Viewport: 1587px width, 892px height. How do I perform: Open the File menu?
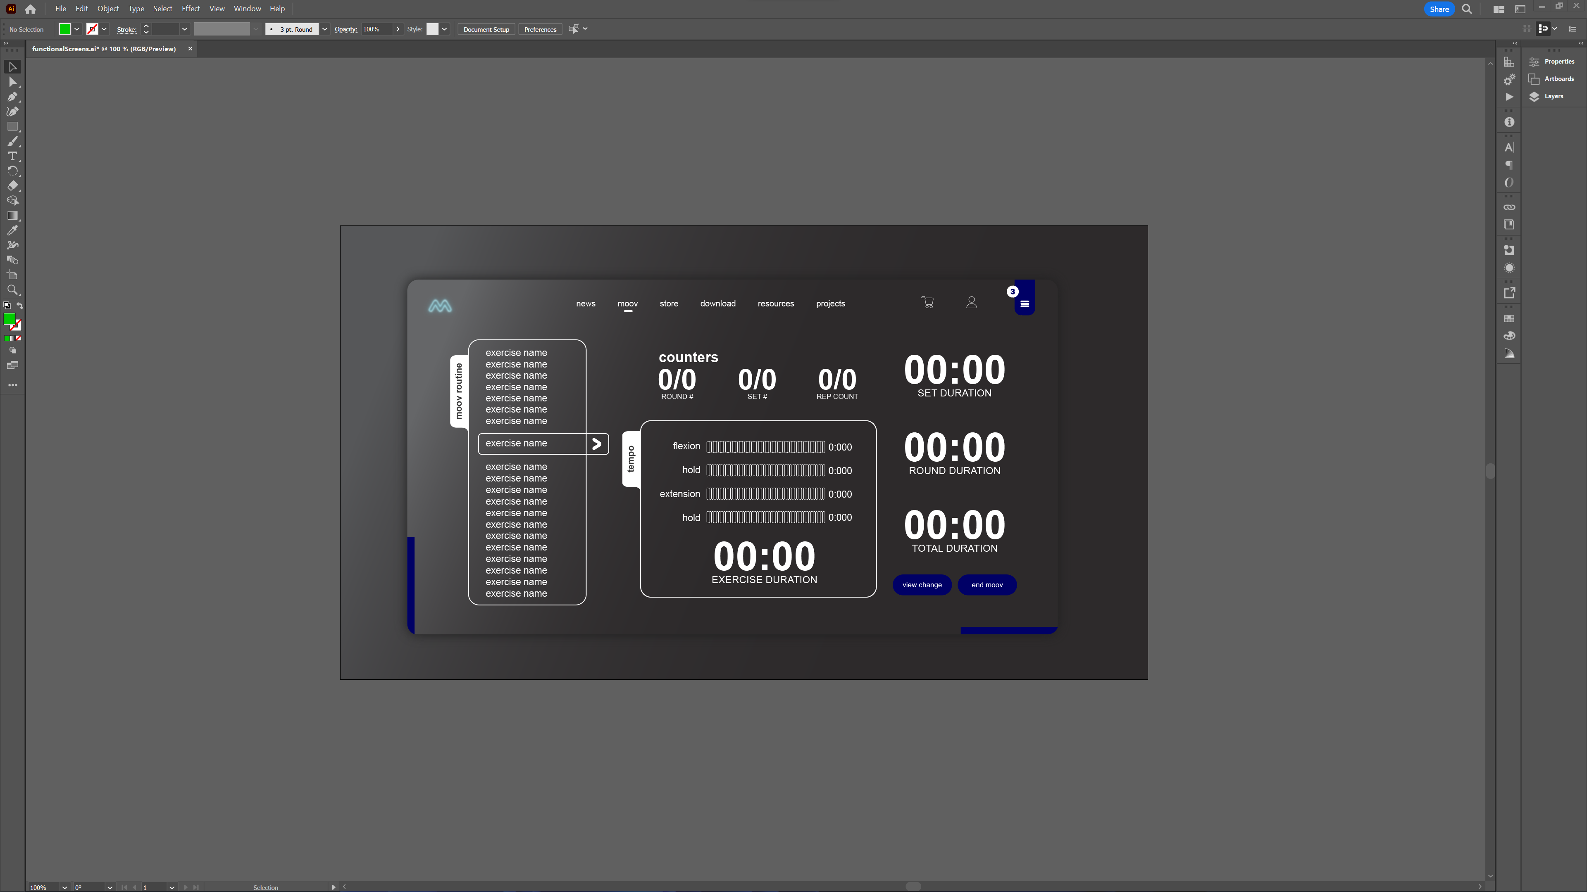tap(60, 9)
